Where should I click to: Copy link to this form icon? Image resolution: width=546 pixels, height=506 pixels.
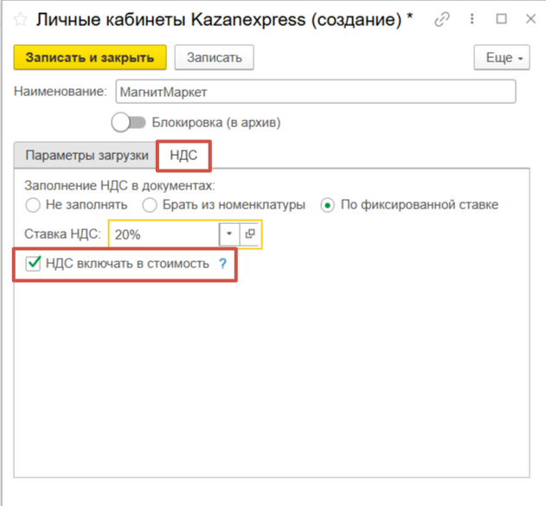(x=443, y=19)
